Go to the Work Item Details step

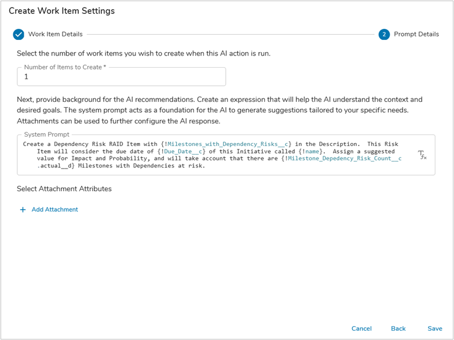[55, 34]
